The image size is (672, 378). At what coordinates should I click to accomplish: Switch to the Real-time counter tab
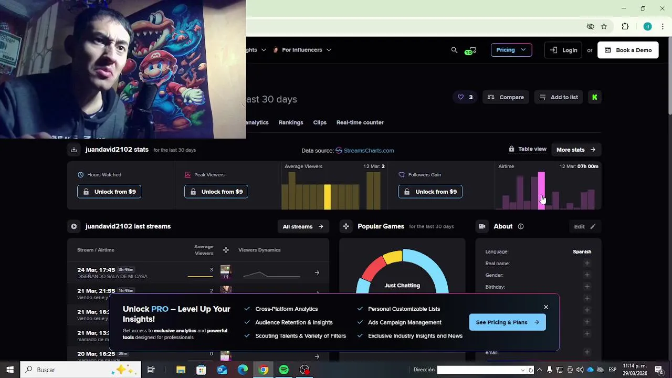(x=360, y=122)
